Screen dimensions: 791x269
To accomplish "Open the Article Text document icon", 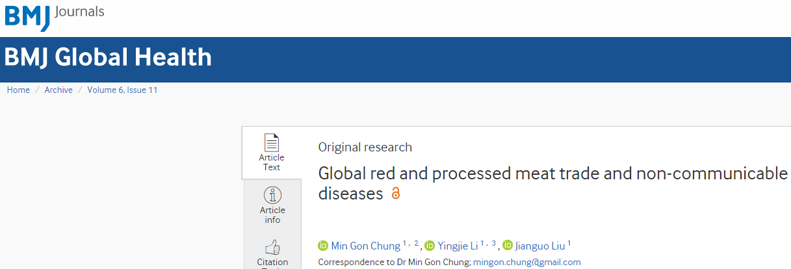I will pyautogui.click(x=272, y=142).
